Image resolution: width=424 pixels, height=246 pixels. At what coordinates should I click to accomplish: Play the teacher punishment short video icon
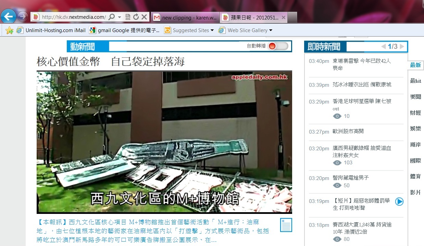(x=399, y=202)
